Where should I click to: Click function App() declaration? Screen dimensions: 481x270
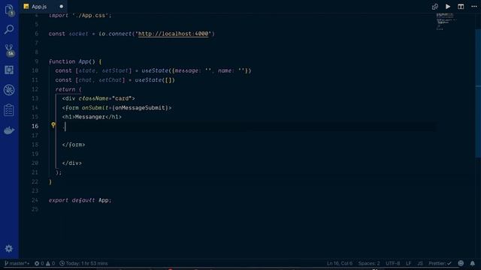pyautogui.click(x=72, y=61)
